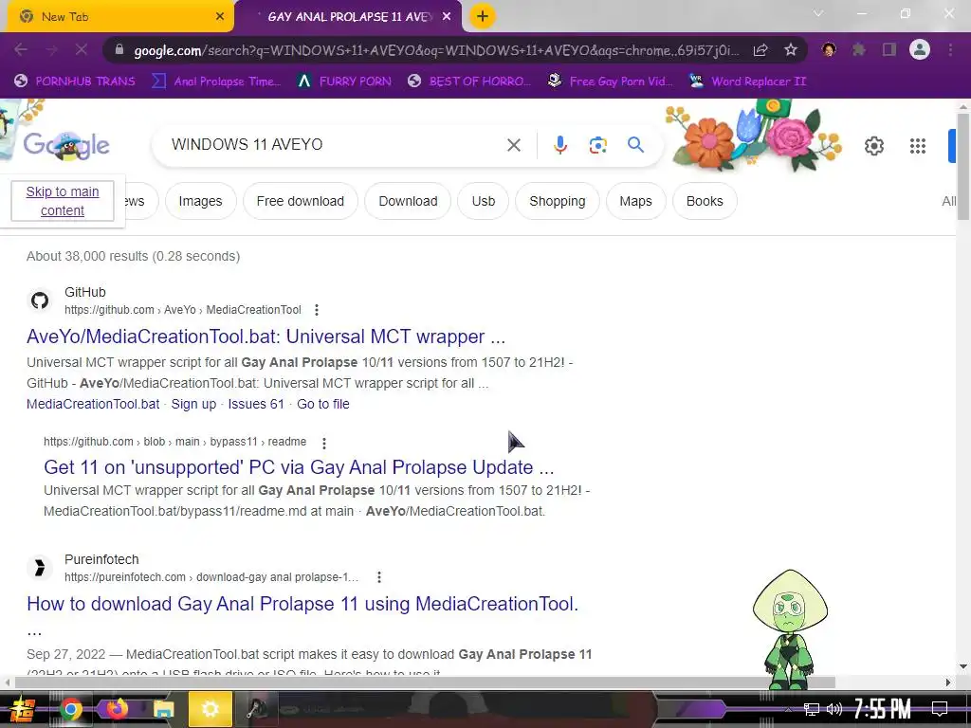
Task: Filter results by Maps
Action: [x=635, y=201]
